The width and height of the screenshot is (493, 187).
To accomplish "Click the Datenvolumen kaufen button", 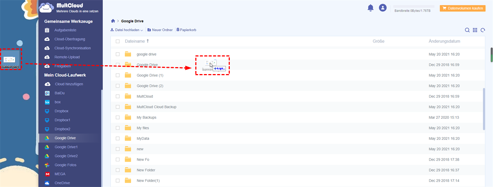I will [463, 8].
